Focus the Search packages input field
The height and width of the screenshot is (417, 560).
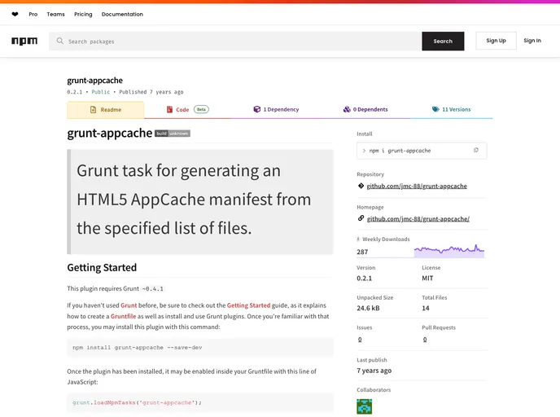point(235,41)
